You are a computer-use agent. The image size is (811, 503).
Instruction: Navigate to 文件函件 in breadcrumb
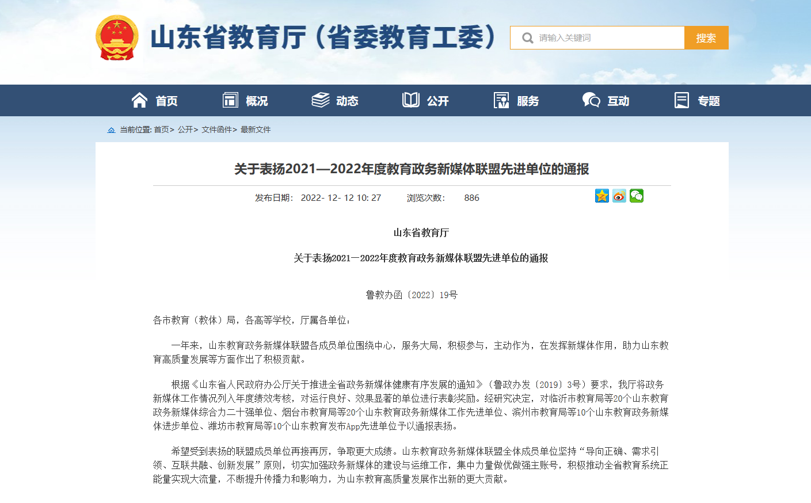[216, 130]
